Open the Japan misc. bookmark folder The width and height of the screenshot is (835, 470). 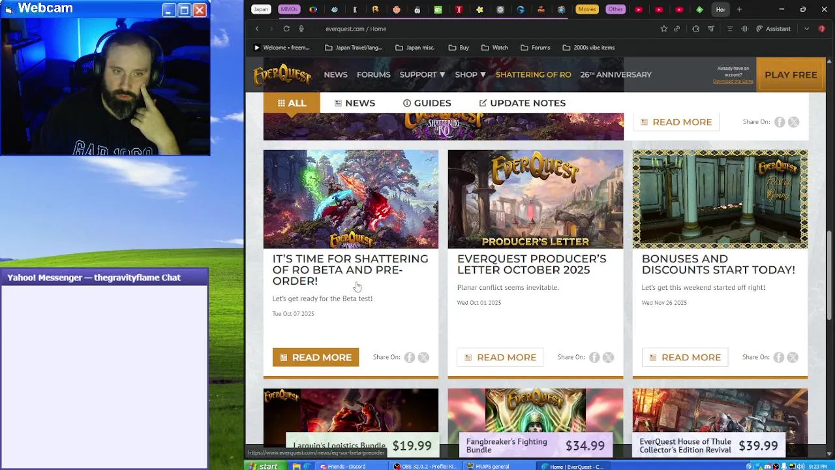tap(414, 48)
